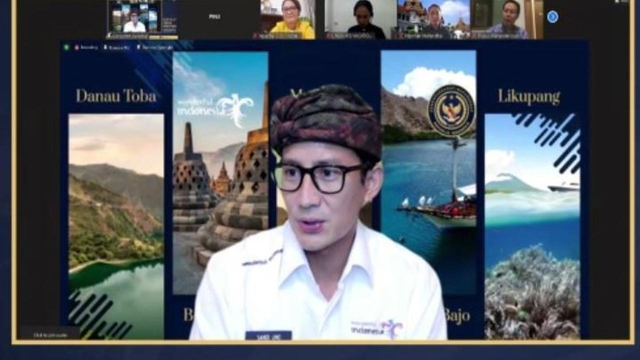Click the green meeting info shield icon
Image resolution: width=640 pixels, height=360 pixels.
[67, 46]
